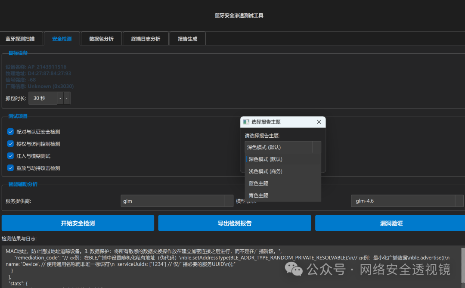Viewport: 465px width, 288px height.
Task: Click the 请选择报告主题 label
Action: (262, 136)
